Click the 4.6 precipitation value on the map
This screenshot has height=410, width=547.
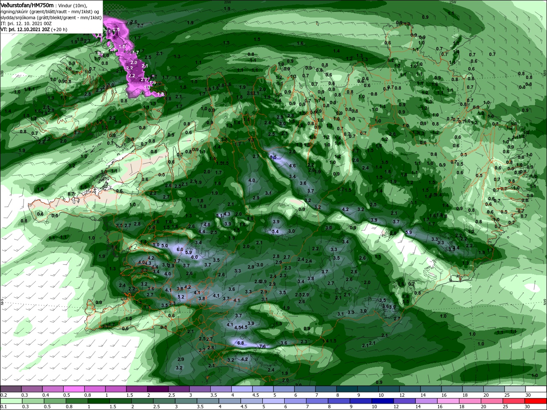292,166
